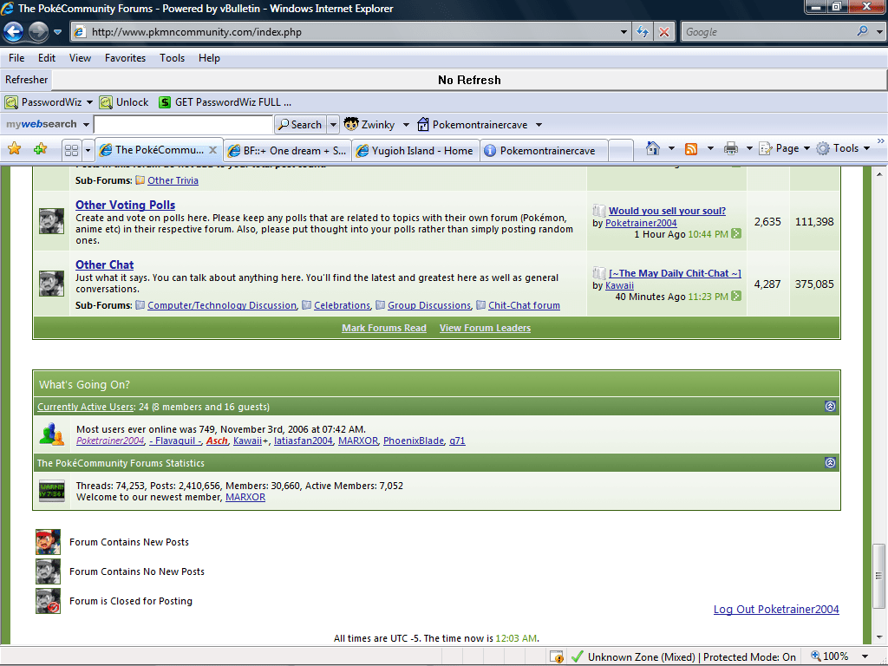Switch to BF::+ One dream tab
The height and width of the screenshot is (666, 888).
(x=287, y=151)
